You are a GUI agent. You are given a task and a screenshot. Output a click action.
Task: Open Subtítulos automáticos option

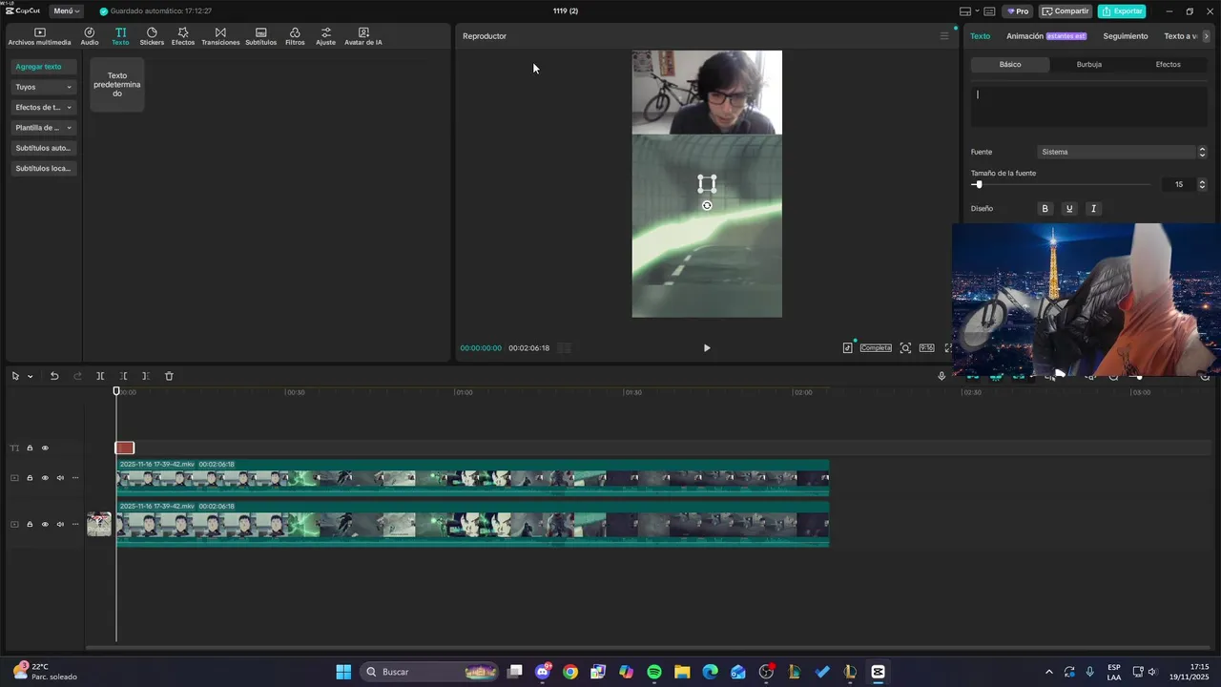pos(43,148)
